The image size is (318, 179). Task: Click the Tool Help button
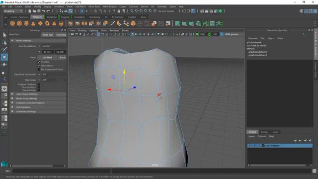(x=61, y=35)
